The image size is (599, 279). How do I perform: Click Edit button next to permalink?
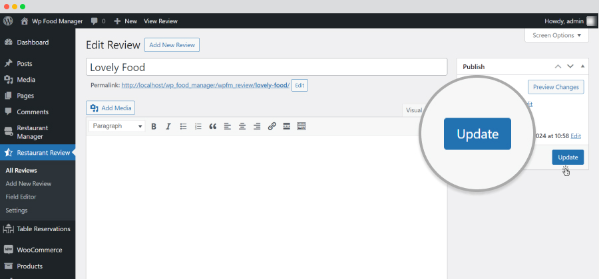coord(299,86)
